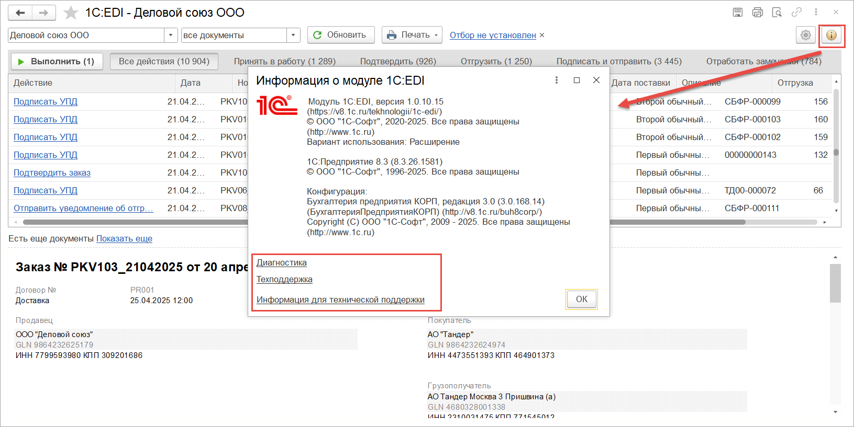The image size is (854, 427).
Task: Open Информация для технической поддержки link
Action: (340, 299)
